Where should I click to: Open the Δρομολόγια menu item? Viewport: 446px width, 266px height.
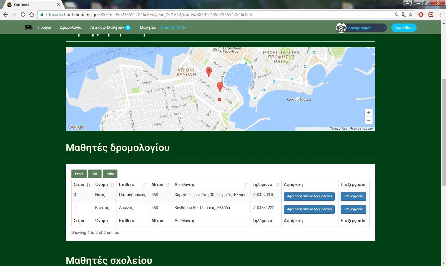(71, 28)
